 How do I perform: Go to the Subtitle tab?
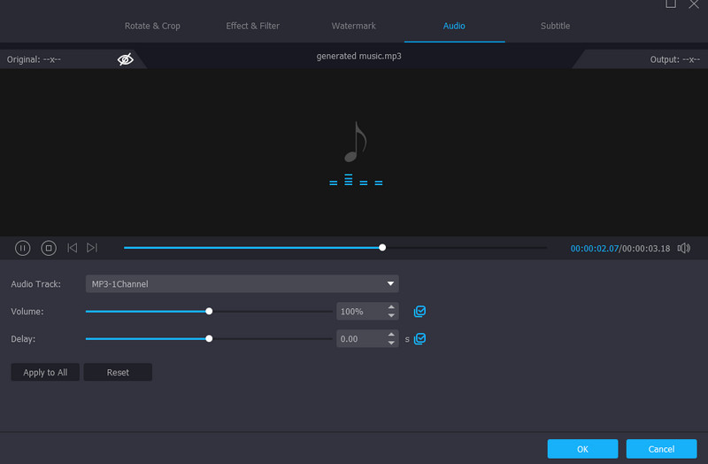(x=555, y=26)
